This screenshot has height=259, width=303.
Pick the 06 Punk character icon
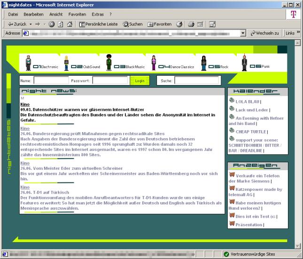[x=244, y=62]
